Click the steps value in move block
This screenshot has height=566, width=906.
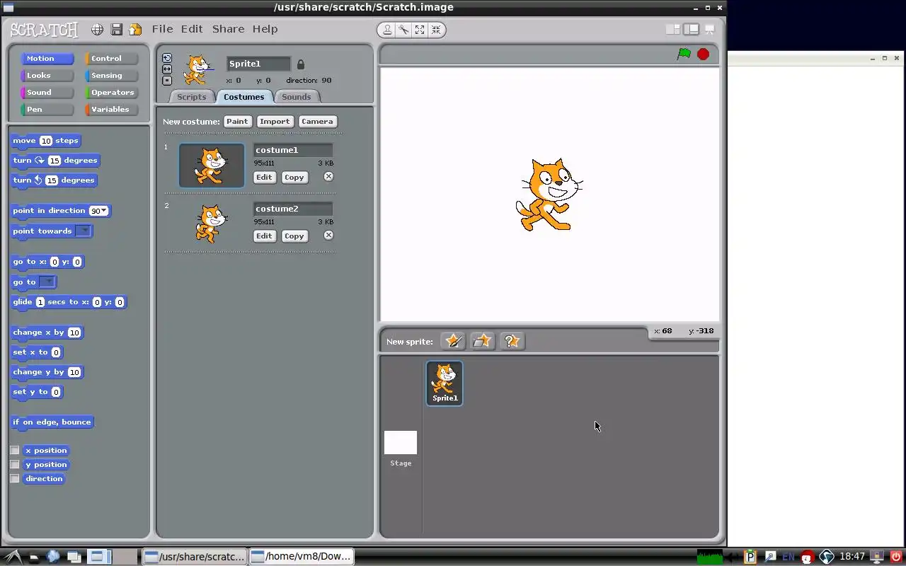pos(46,141)
